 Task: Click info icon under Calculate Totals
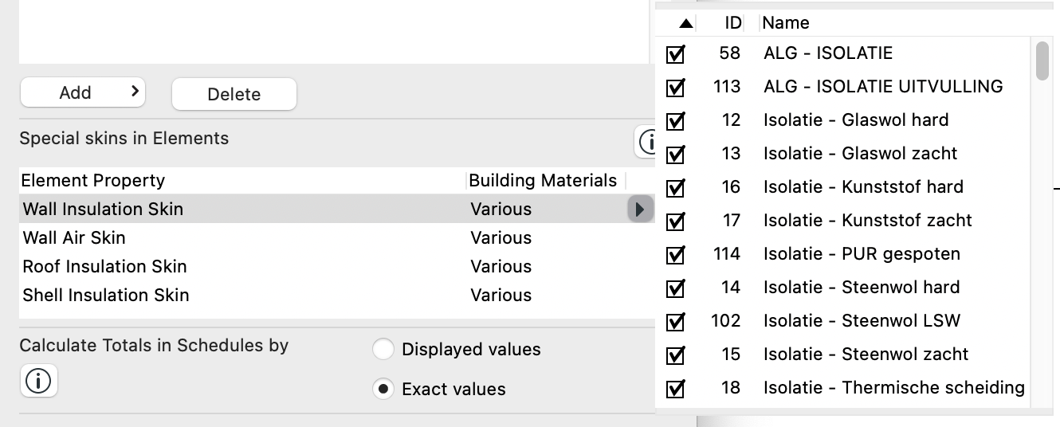pos(38,381)
